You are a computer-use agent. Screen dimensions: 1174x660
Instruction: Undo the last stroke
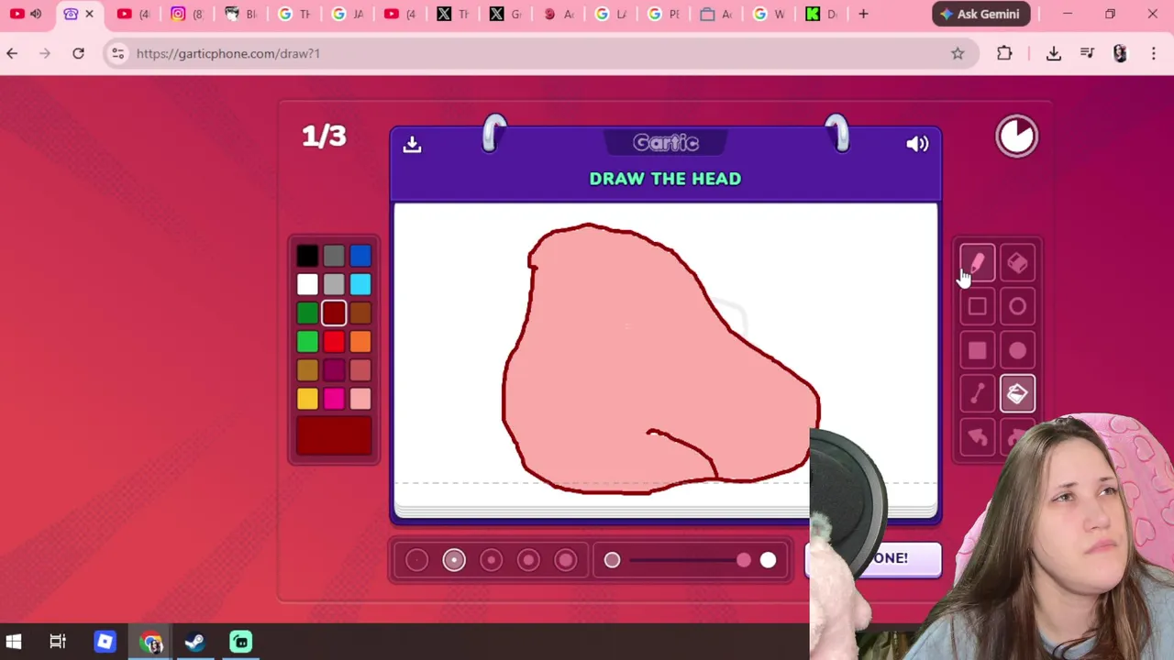click(x=977, y=437)
